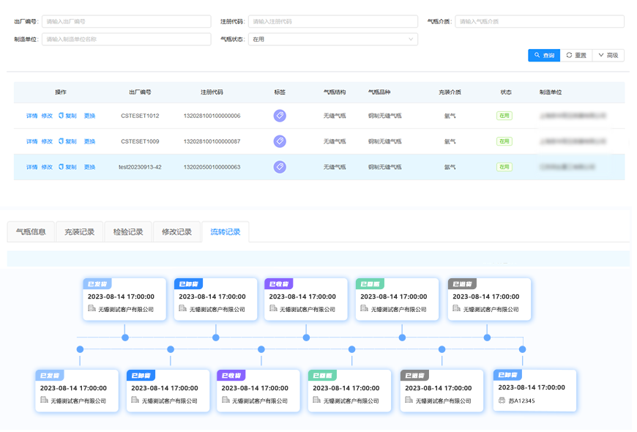
Task: Click the vehicle icon beside 苏A12345
Action: pos(502,401)
